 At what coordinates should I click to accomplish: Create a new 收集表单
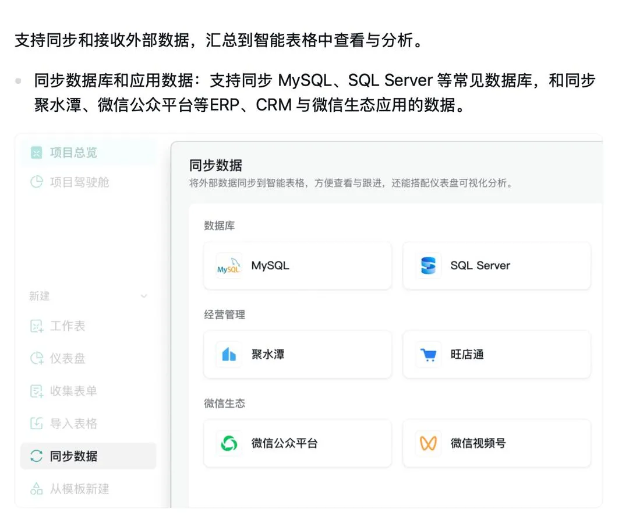pyautogui.click(x=88, y=391)
